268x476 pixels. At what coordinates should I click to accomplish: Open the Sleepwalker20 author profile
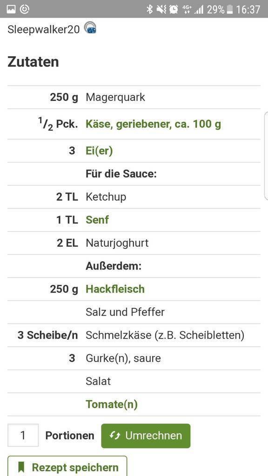(x=43, y=29)
